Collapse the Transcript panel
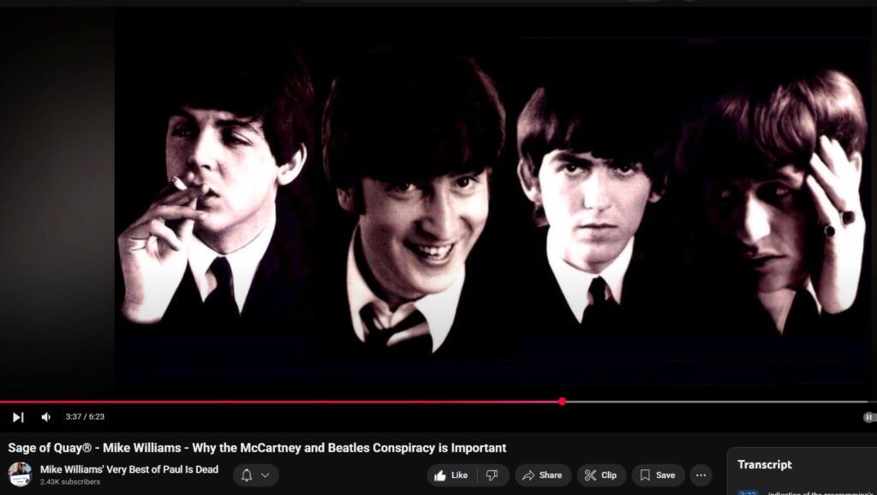This screenshot has width=877, height=495. tap(767, 464)
